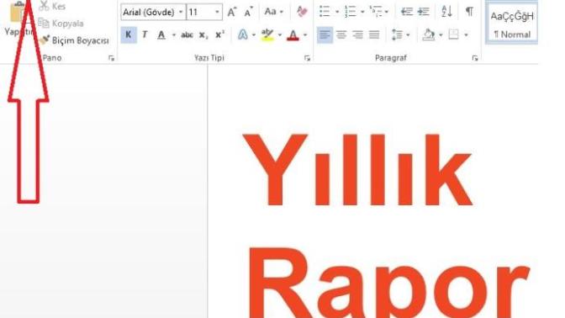
Task: Open the line spacing options
Action: tap(397, 35)
